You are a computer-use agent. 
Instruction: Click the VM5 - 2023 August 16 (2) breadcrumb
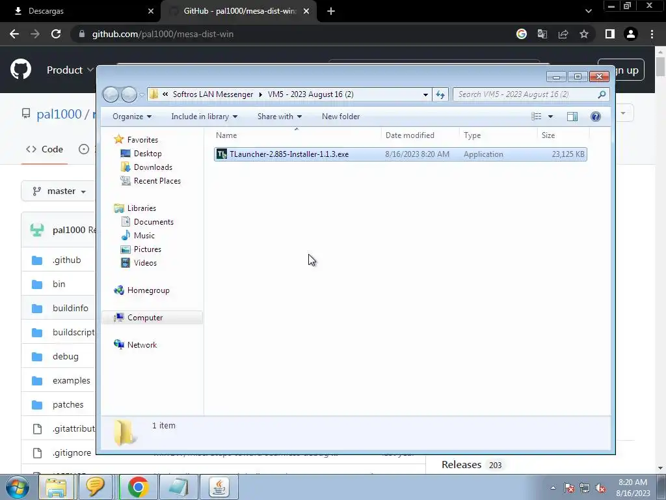[x=310, y=94]
